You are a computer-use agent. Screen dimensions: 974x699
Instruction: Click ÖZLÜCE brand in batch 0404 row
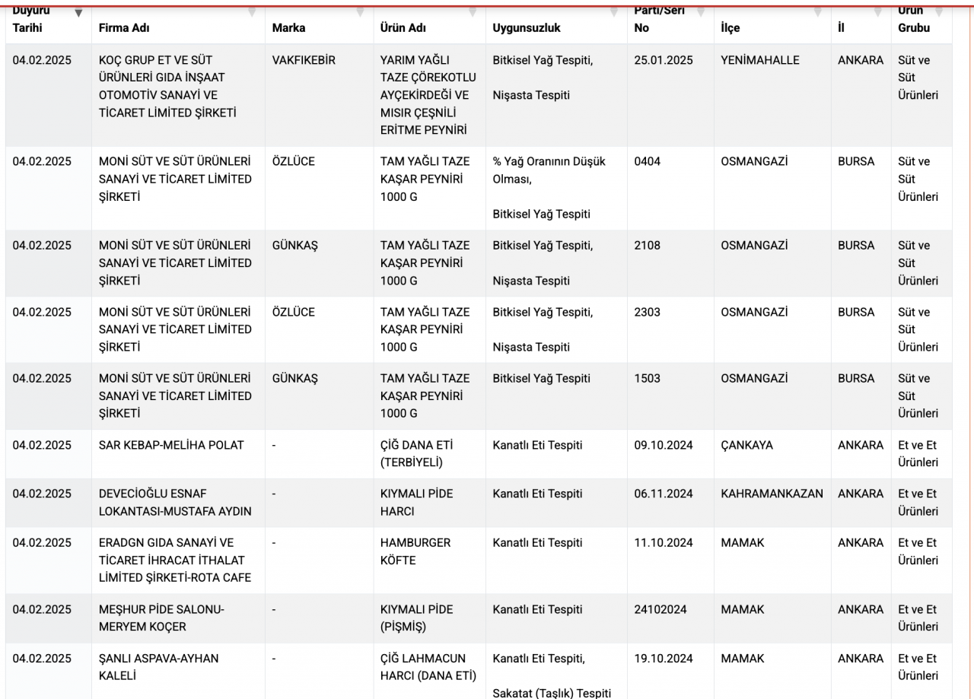coord(293,161)
